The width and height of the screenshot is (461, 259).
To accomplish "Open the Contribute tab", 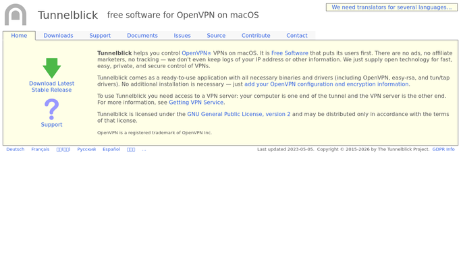I will pos(256,36).
